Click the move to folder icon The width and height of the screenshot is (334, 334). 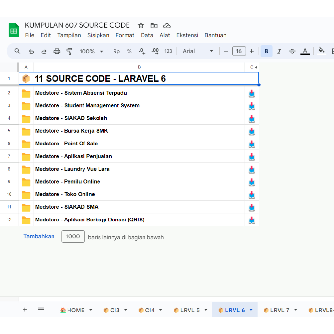[154, 25]
